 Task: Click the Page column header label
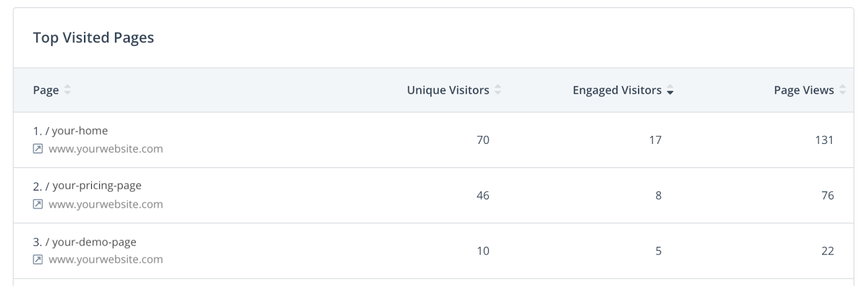(46, 90)
